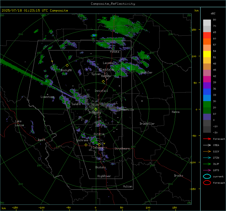The width and height of the screenshot is (226, 211).
Task: Click the purple 10 dBZ color swatch
Action: pos(207,117)
